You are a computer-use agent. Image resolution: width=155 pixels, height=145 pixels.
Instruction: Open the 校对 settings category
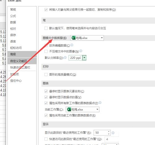point(13,29)
